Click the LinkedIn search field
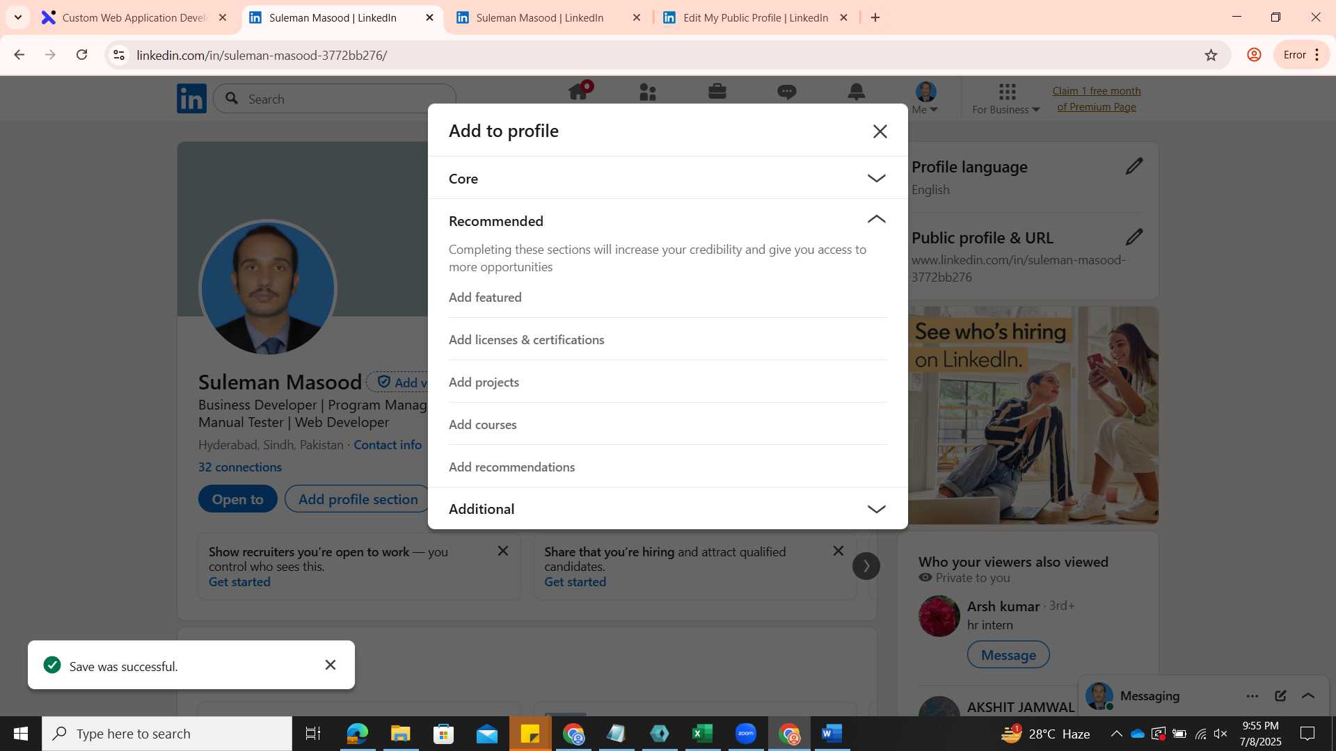 pyautogui.click(x=335, y=99)
